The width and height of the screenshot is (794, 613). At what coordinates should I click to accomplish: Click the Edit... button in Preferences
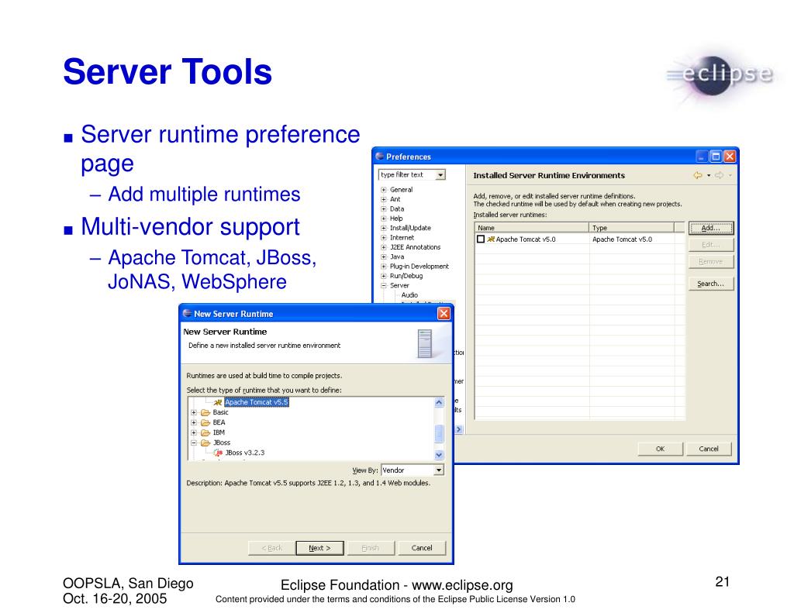pos(711,245)
